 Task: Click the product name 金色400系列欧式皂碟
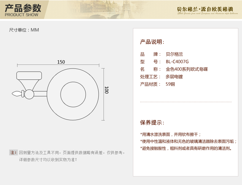[187, 69]
